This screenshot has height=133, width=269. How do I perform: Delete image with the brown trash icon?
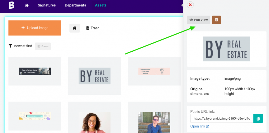point(216,20)
